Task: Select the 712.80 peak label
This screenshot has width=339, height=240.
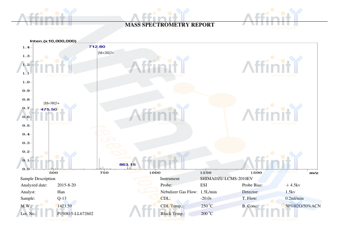Action: 97,47
